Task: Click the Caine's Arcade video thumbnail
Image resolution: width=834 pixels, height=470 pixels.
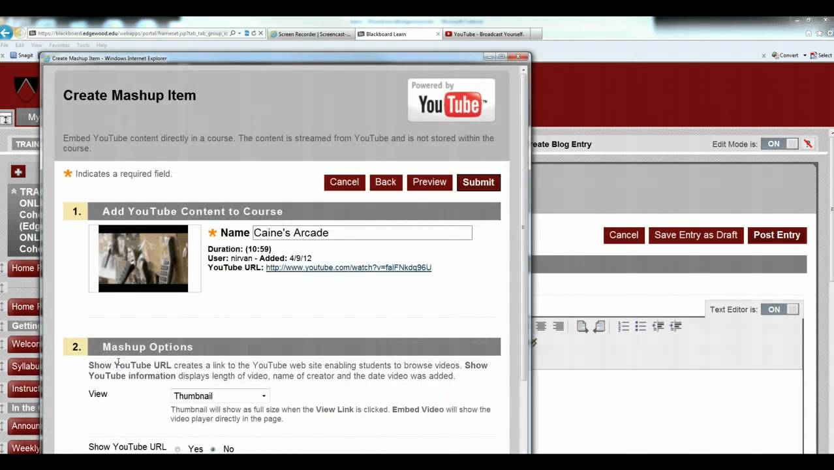Action: pyautogui.click(x=143, y=258)
